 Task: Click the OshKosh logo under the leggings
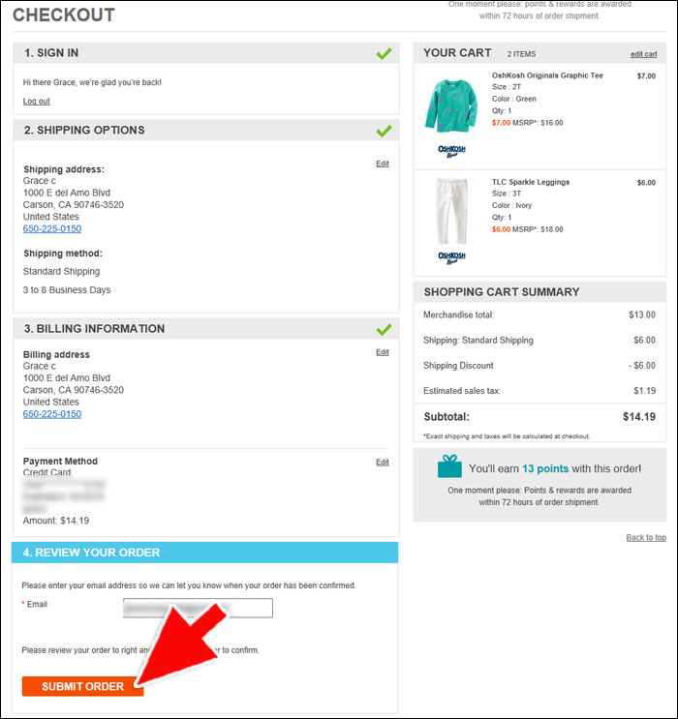pyautogui.click(x=451, y=257)
